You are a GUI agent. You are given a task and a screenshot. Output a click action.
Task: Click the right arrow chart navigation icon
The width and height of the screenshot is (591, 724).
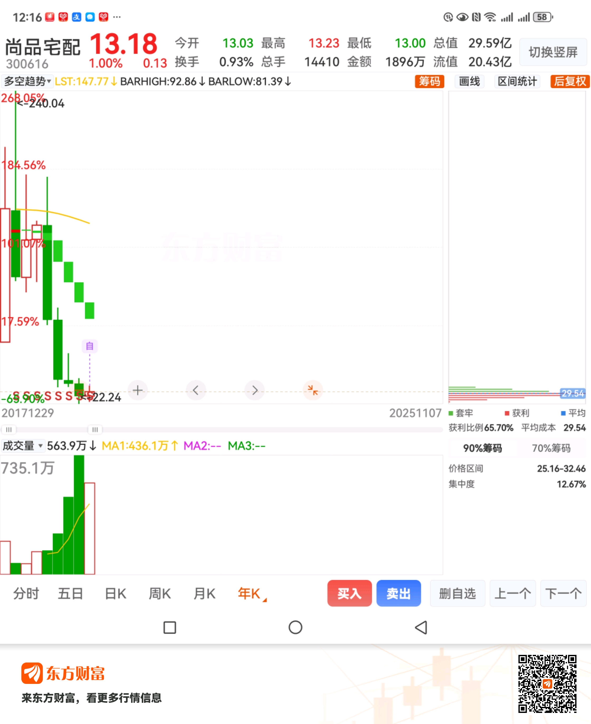coord(254,390)
